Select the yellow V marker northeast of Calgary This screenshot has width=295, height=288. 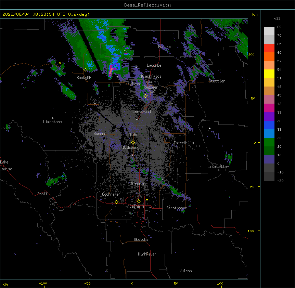point(147,200)
